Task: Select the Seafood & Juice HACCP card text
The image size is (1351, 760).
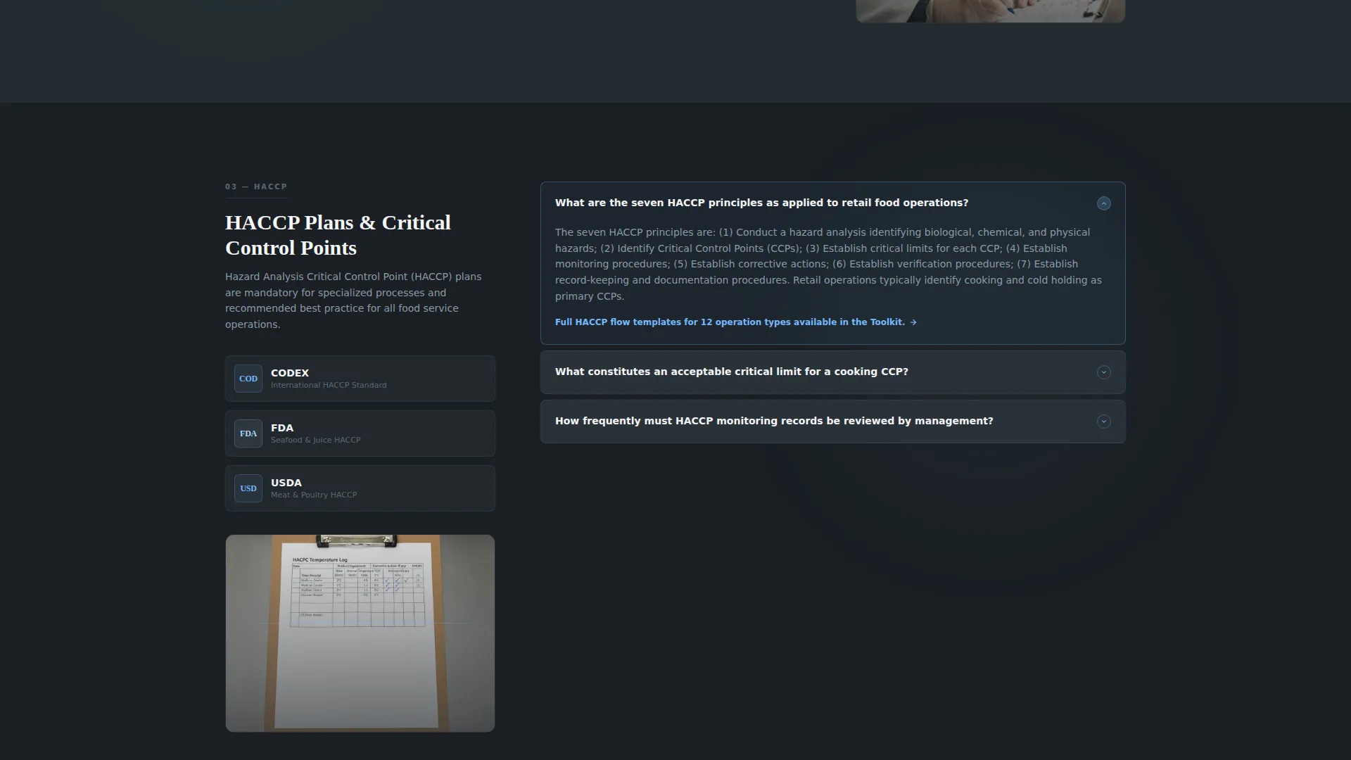Action: pyautogui.click(x=315, y=441)
